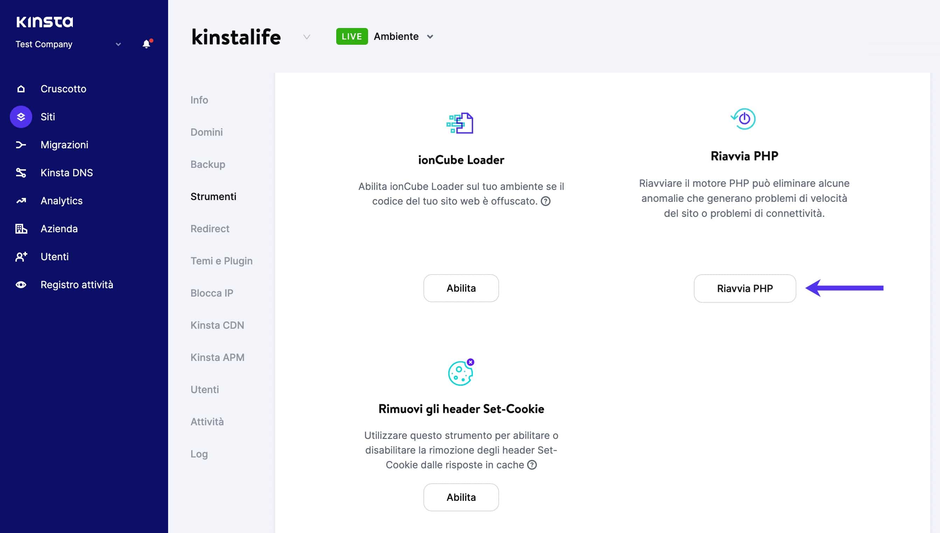The image size is (940, 533).
Task: Open the kinstalife site selector chevron
Action: 306,37
